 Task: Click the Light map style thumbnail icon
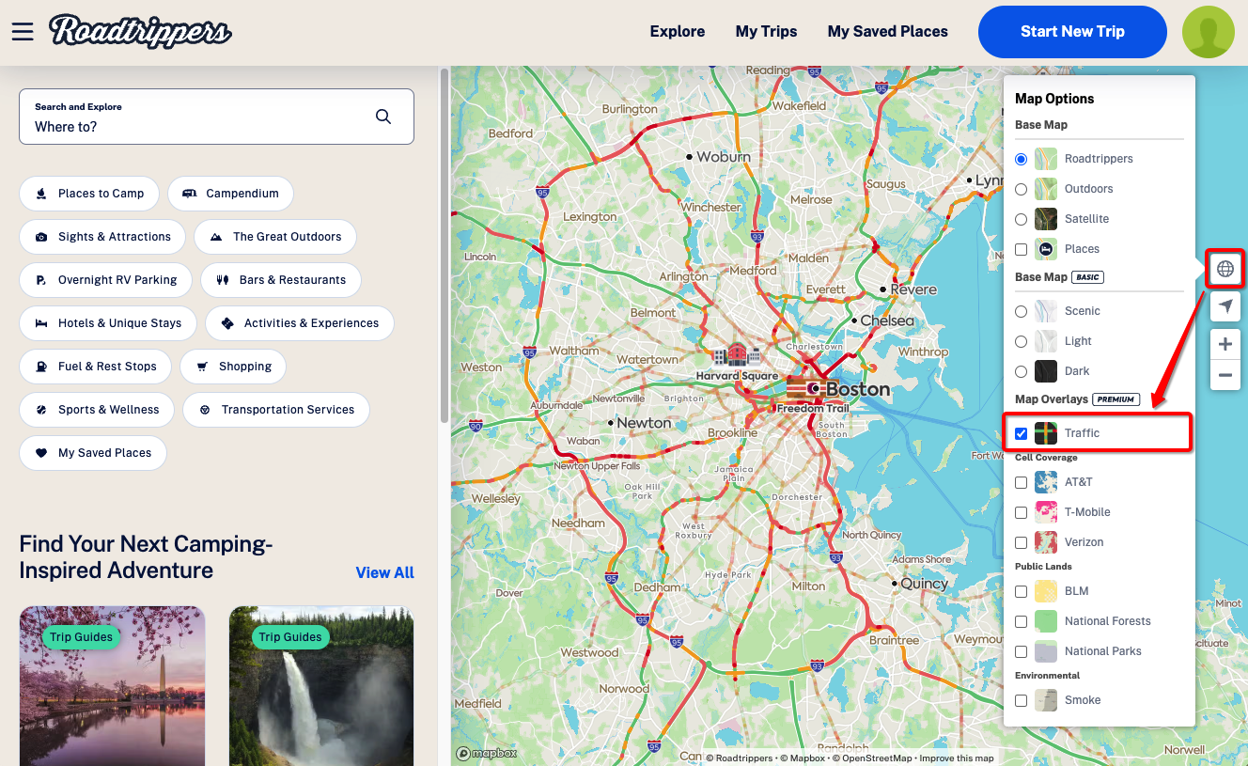coord(1046,341)
